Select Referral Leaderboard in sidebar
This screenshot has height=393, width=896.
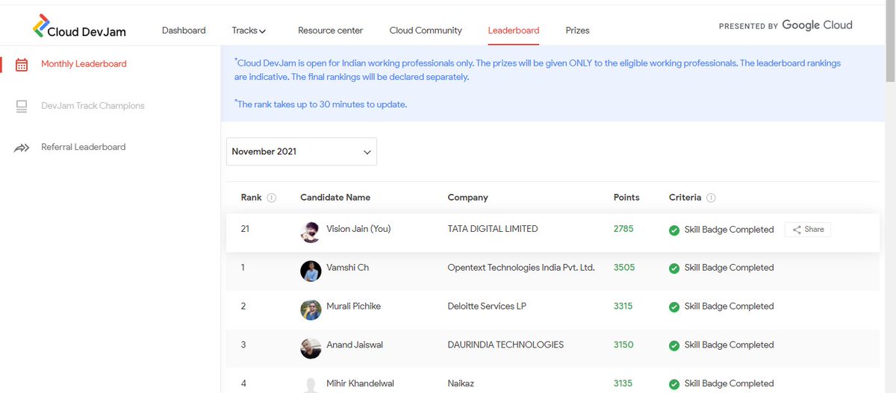tap(83, 147)
